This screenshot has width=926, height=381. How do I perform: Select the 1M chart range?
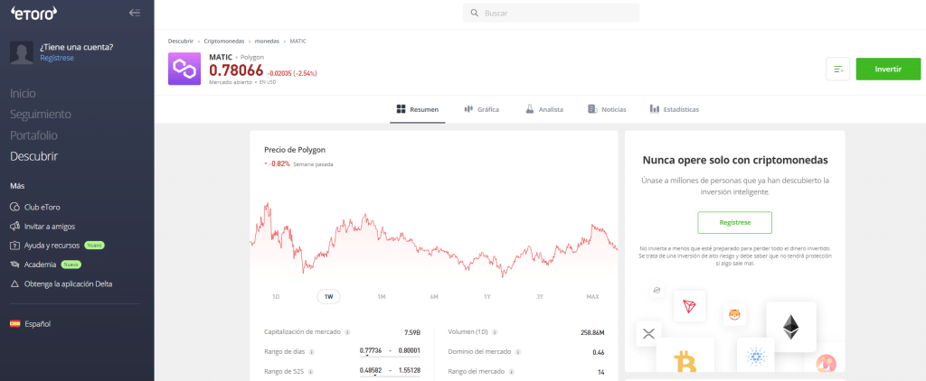point(382,297)
